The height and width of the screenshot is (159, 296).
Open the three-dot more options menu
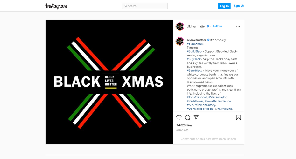click(x=238, y=27)
